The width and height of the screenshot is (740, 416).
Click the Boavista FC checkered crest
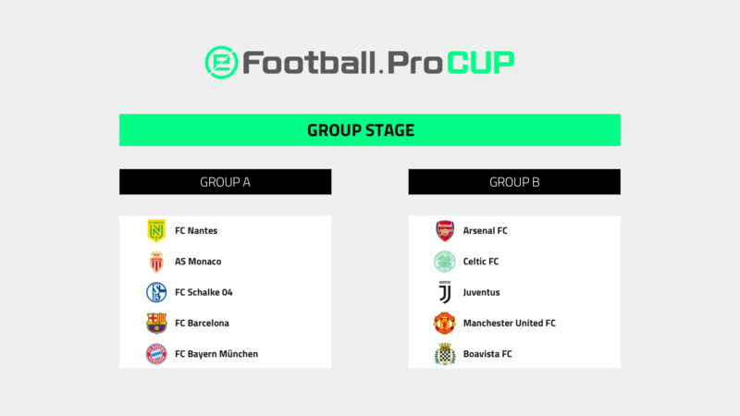pos(445,354)
